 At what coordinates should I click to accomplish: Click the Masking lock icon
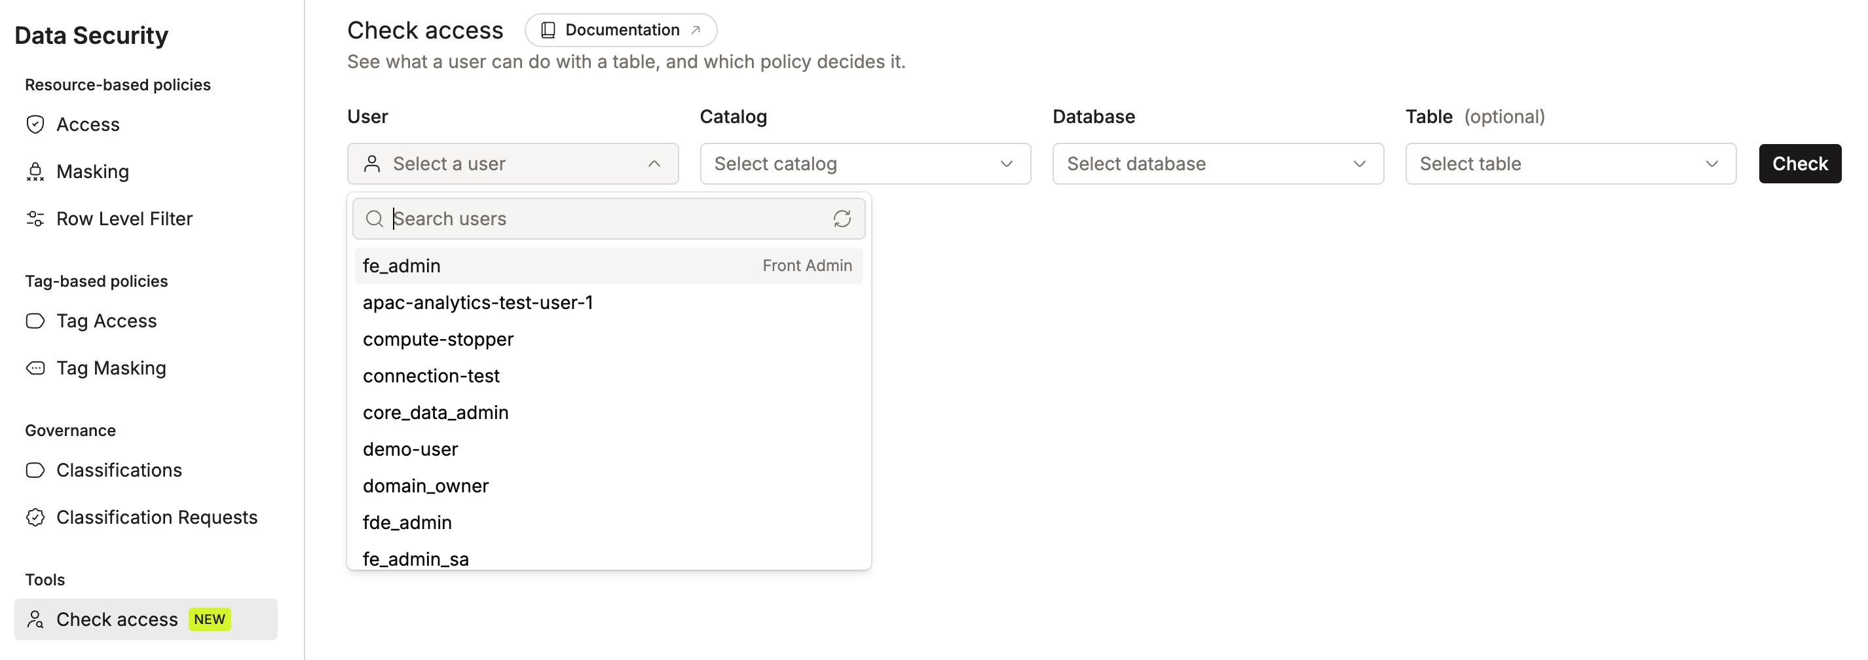click(35, 171)
